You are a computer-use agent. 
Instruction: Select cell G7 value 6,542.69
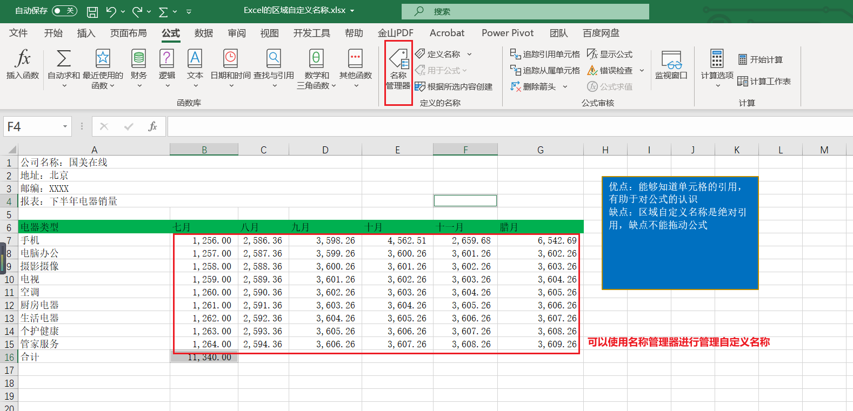[x=541, y=240]
